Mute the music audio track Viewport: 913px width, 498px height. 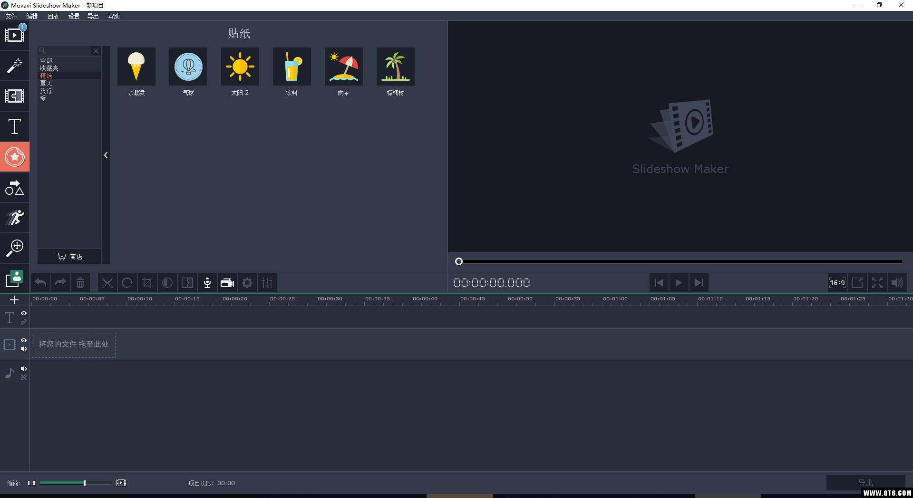(23, 369)
